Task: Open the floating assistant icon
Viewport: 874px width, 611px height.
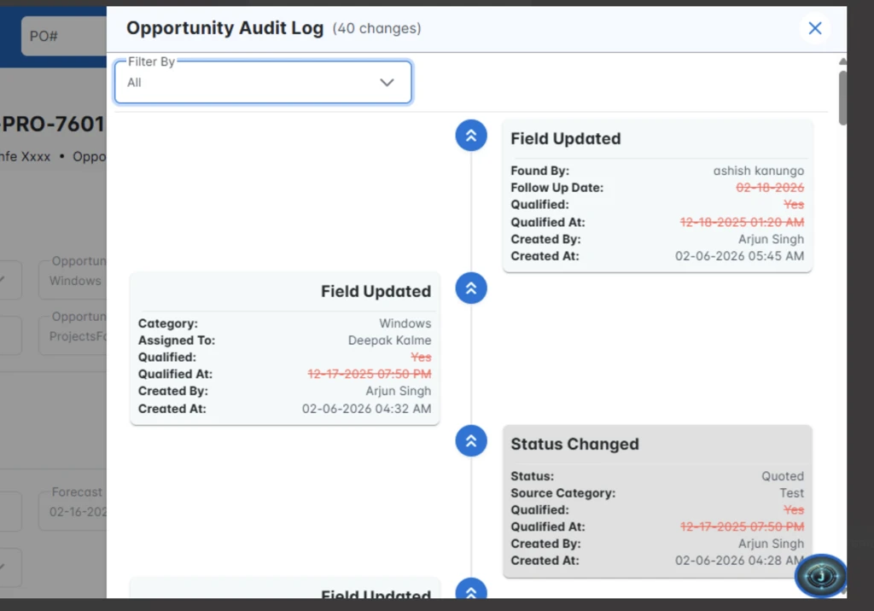Action: pyautogui.click(x=820, y=576)
